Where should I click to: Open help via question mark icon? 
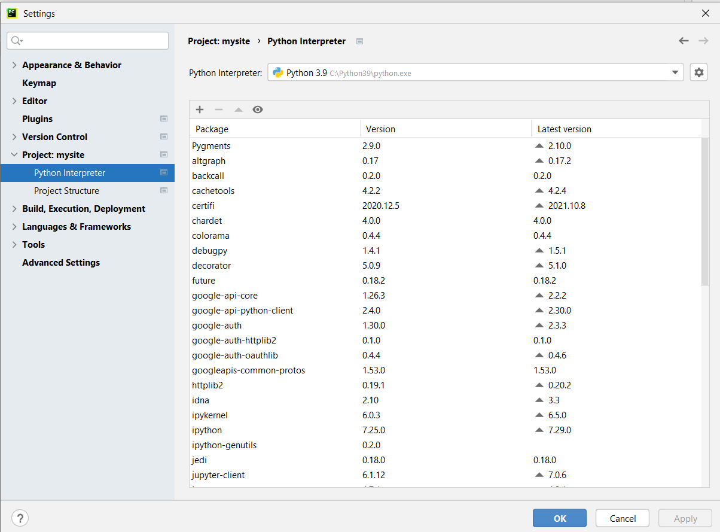20,518
